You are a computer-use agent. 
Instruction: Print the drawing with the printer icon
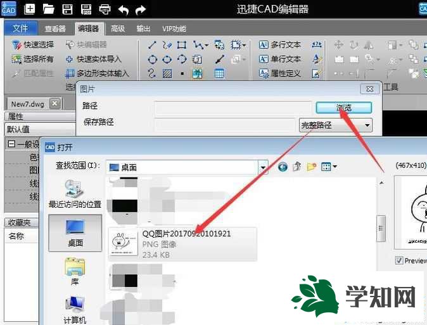tap(105, 10)
